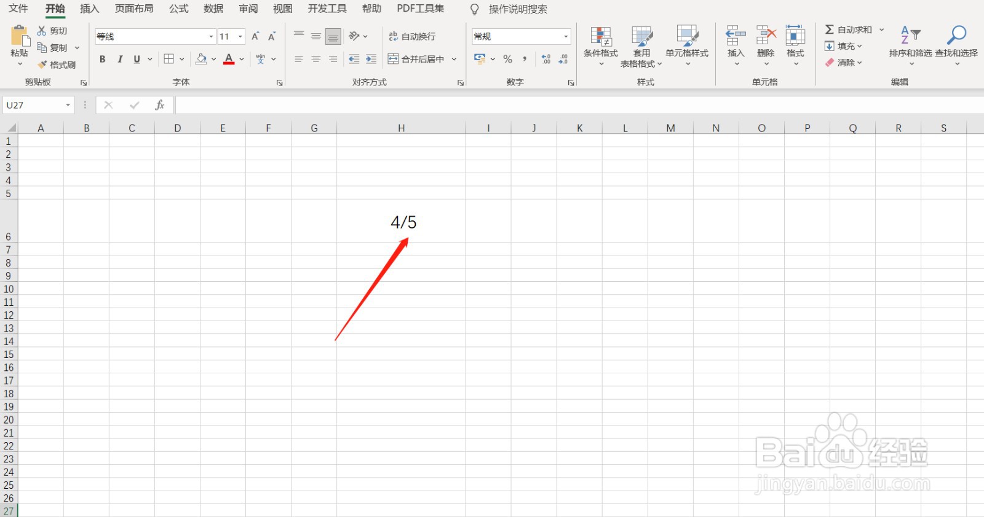
Task: Click the Delete cells (删除) icon
Action: (766, 36)
